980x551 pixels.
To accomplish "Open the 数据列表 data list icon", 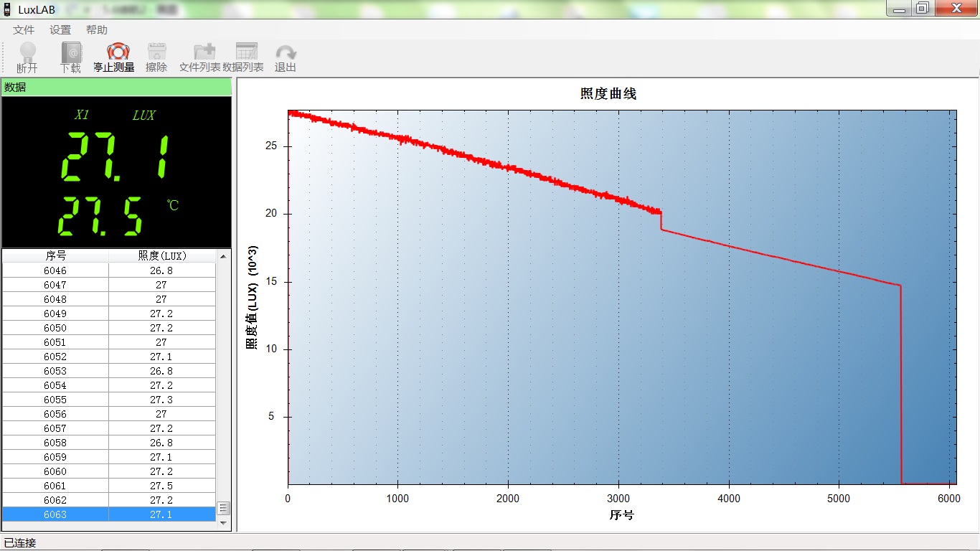I will [243, 57].
